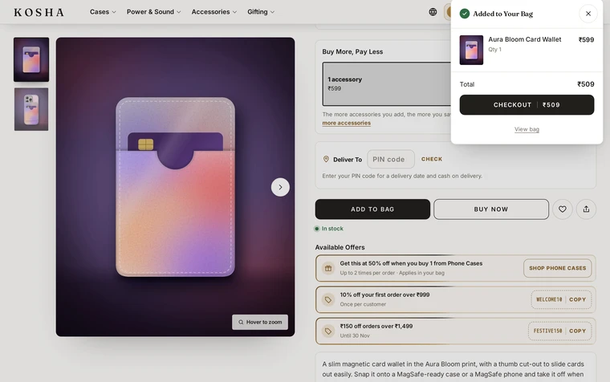Select the first wallet thumbnail

31,59
